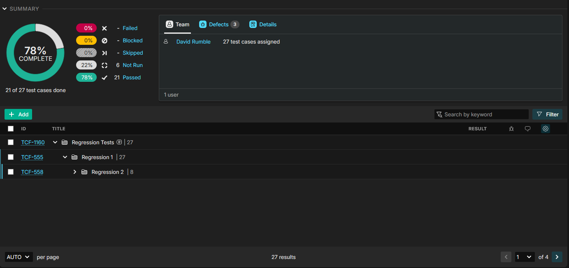Click the Failed X status icon
The width and height of the screenshot is (569, 268).
pos(105,28)
